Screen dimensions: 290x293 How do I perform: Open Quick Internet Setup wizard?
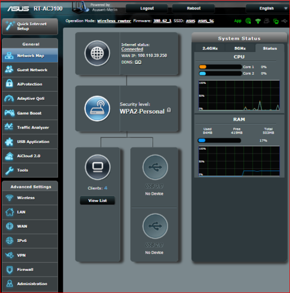coord(30,27)
